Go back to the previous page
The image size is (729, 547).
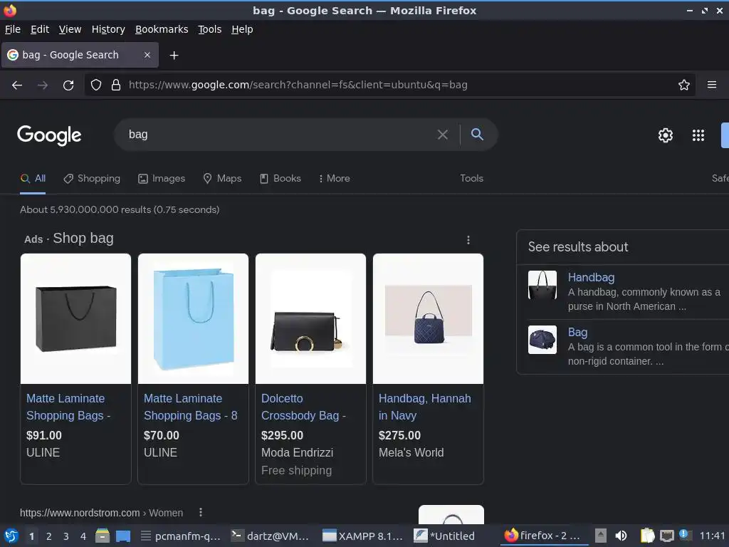point(17,85)
